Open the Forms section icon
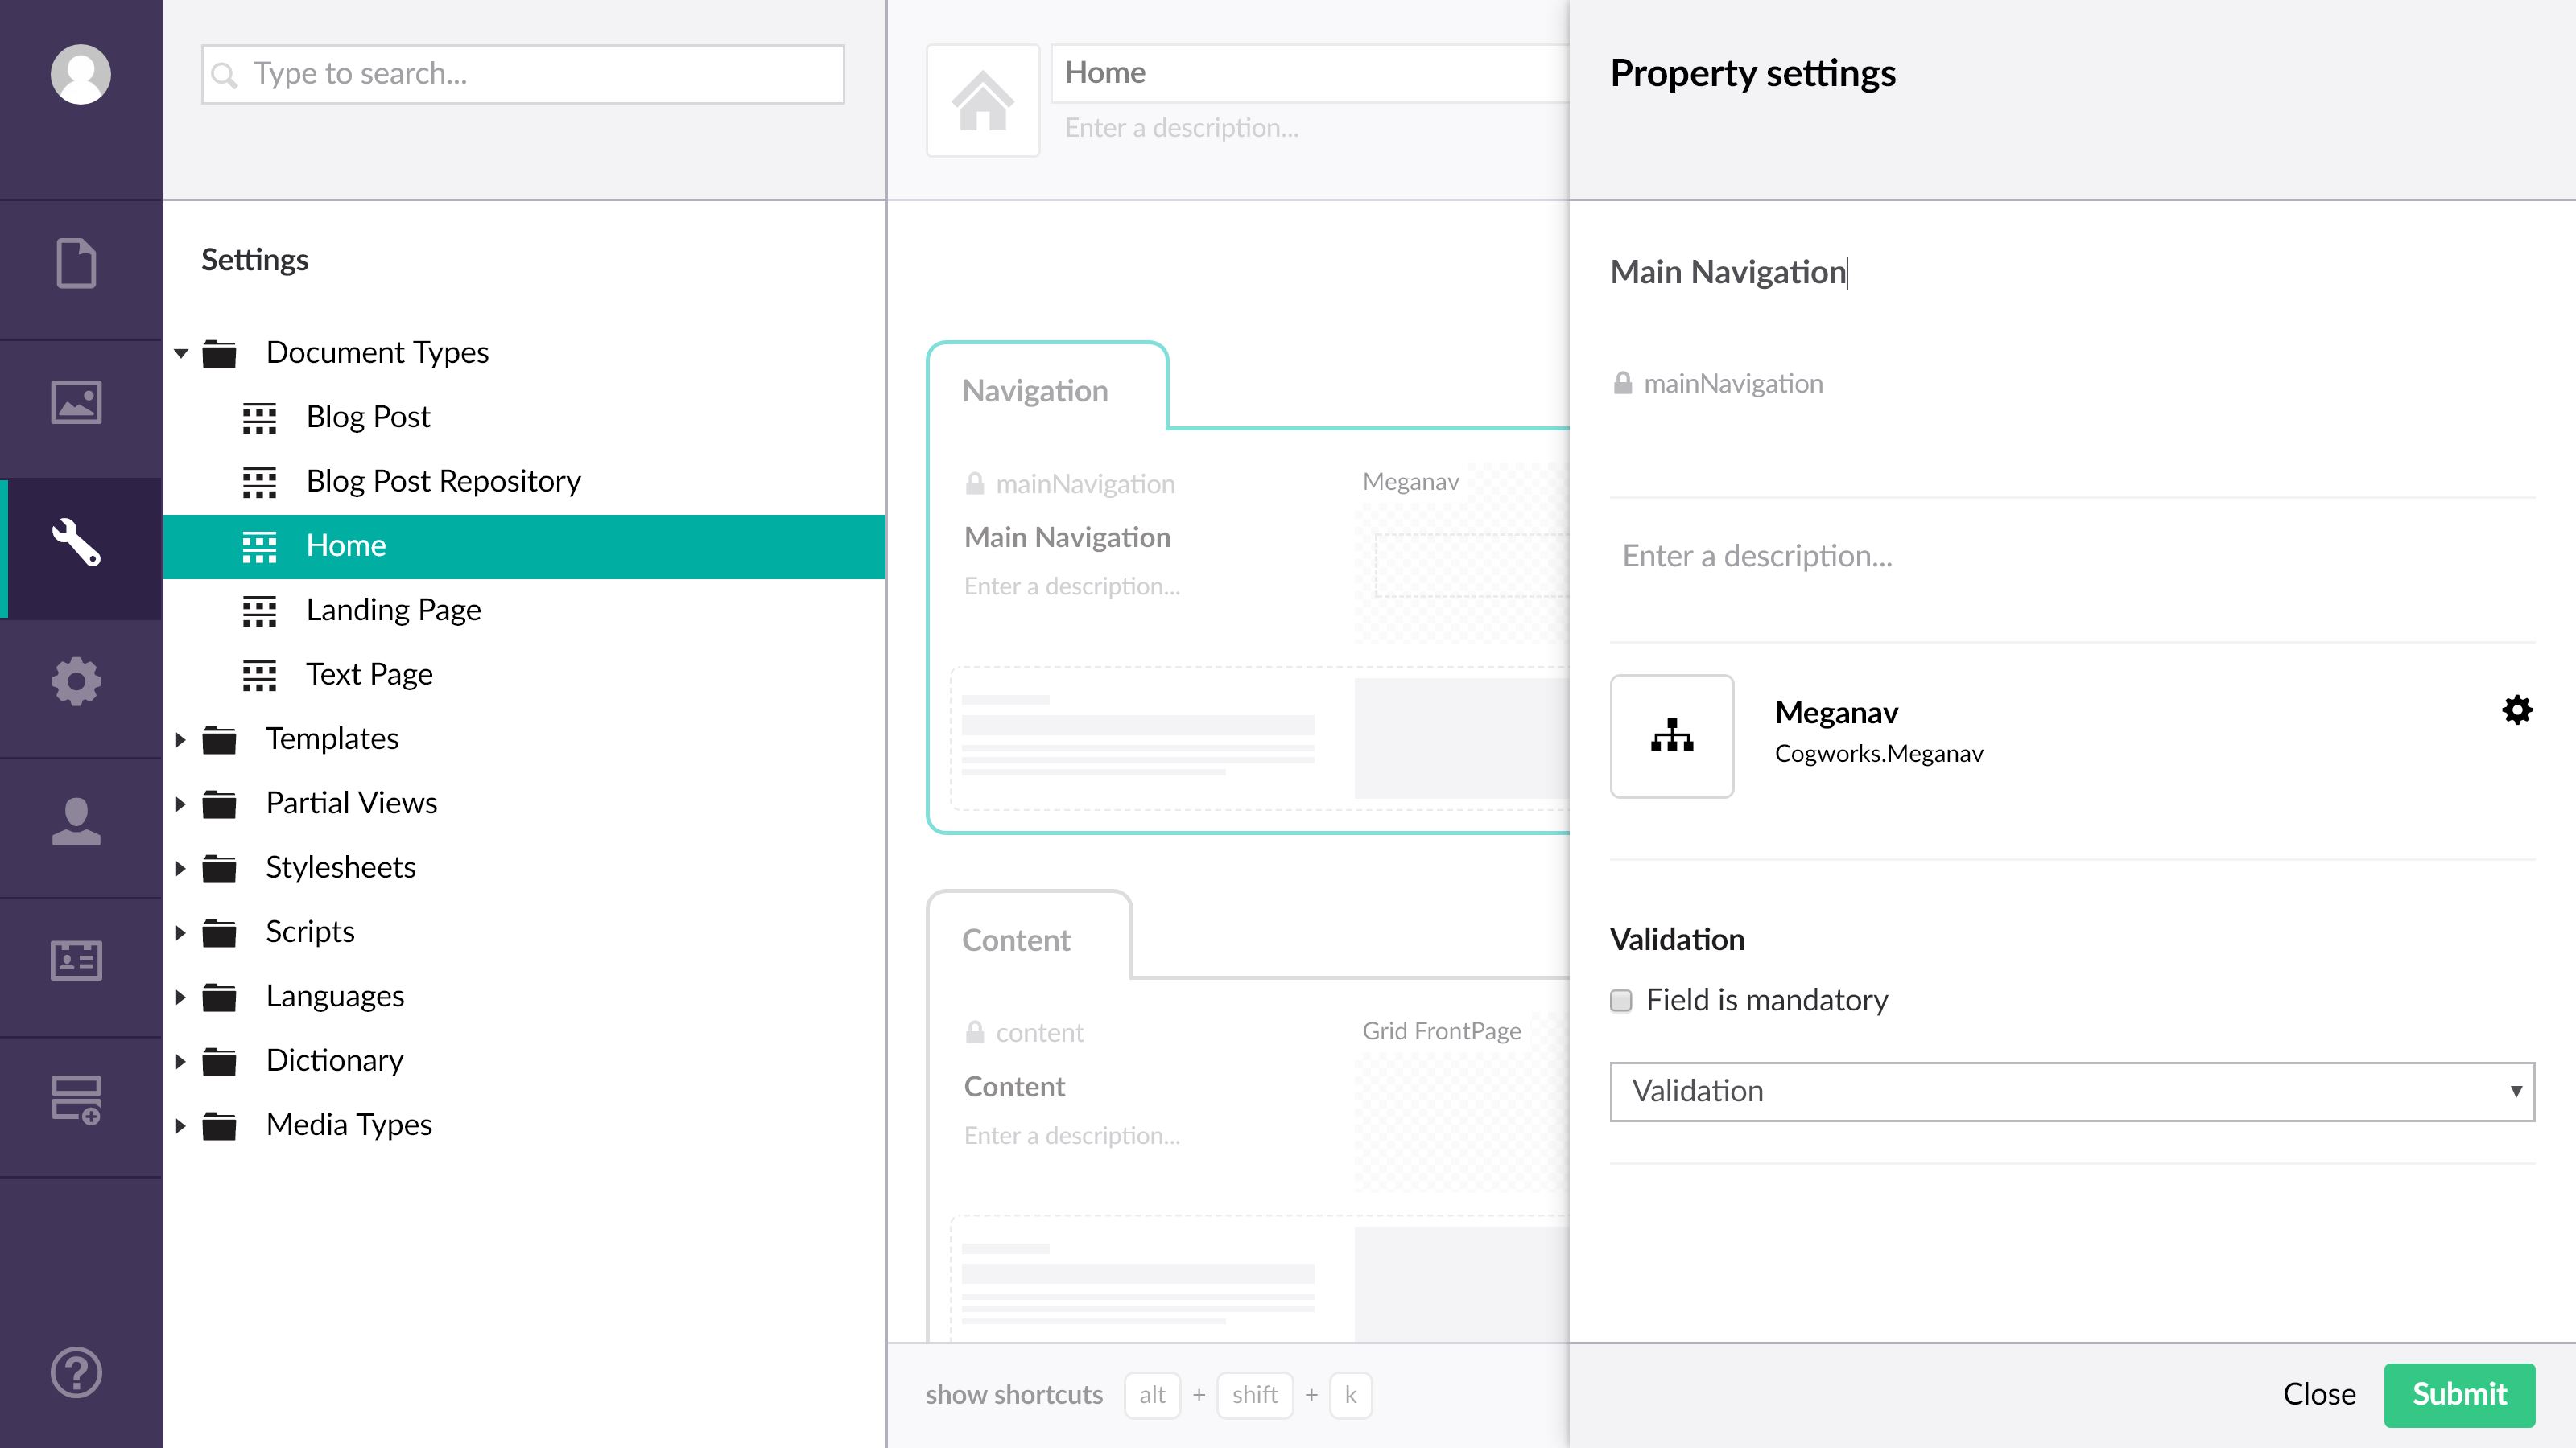This screenshot has height=1448, width=2576. [x=76, y=1100]
